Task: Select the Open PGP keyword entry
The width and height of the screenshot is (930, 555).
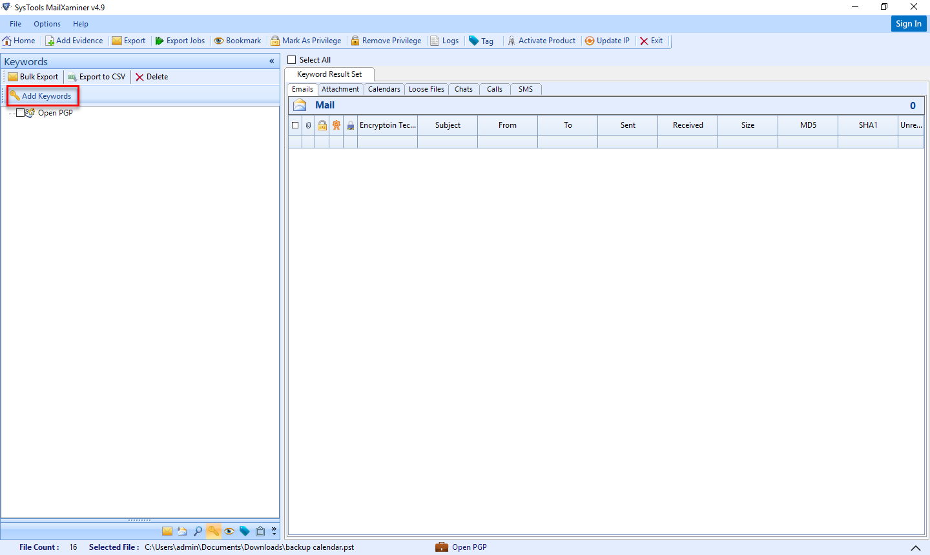Action: [56, 113]
